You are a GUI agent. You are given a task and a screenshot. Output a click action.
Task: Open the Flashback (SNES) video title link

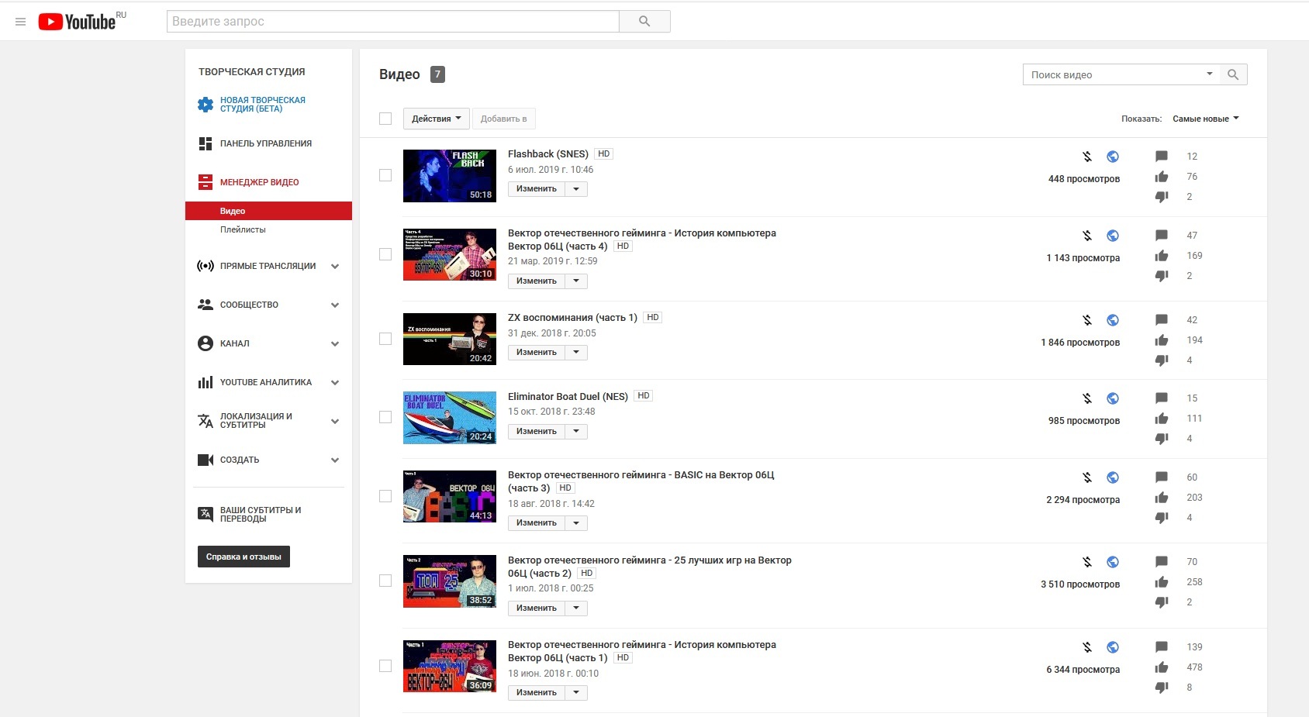click(548, 154)
